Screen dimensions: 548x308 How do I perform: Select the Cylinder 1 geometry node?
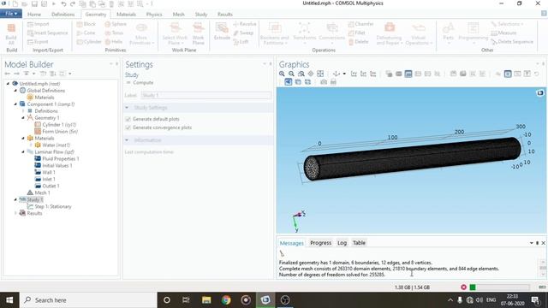tap(55, 125)
